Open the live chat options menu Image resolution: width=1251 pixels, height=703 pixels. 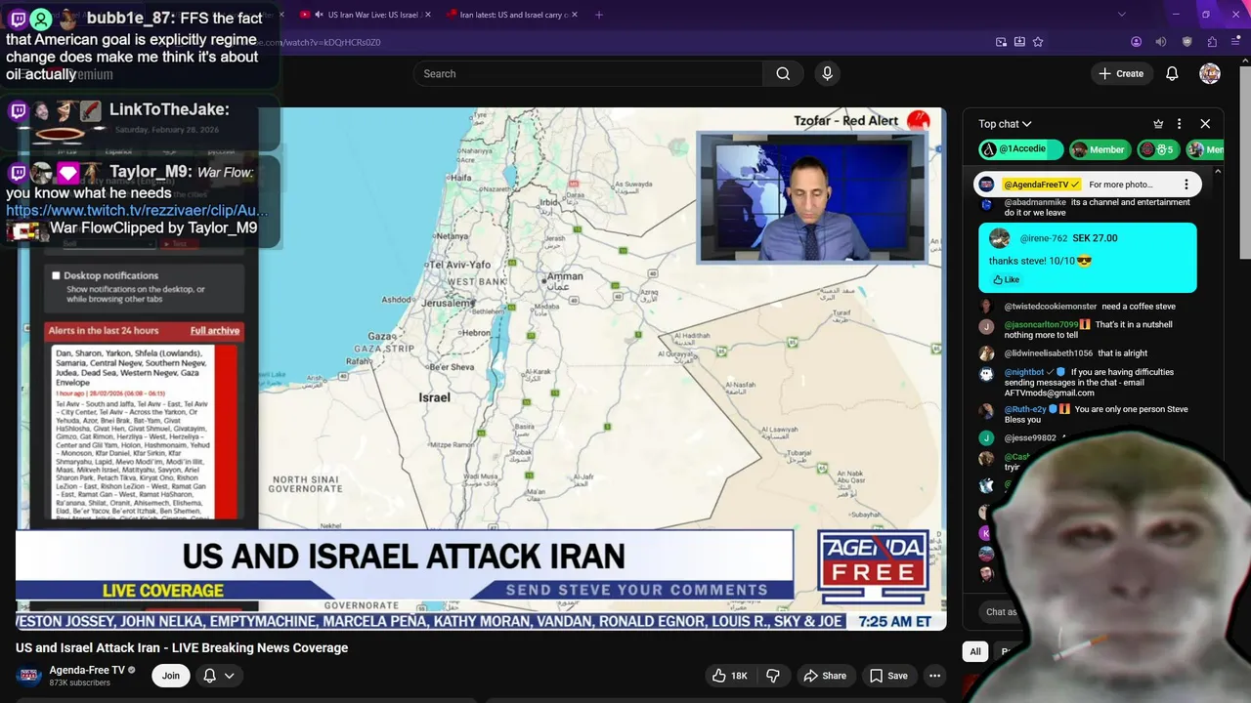(x=1179, y=124)
